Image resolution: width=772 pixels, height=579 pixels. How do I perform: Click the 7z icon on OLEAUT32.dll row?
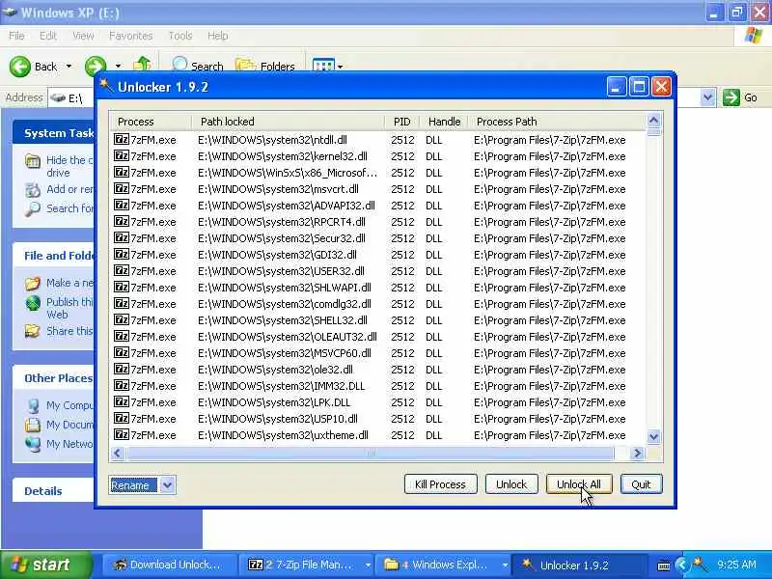coord(122,336)
